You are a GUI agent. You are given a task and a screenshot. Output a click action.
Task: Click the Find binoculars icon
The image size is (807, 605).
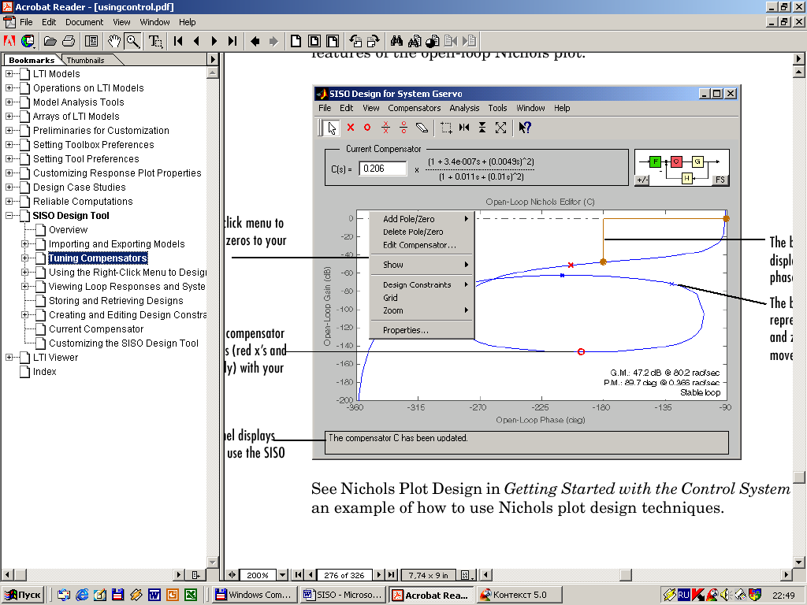(x=396, y=41)
